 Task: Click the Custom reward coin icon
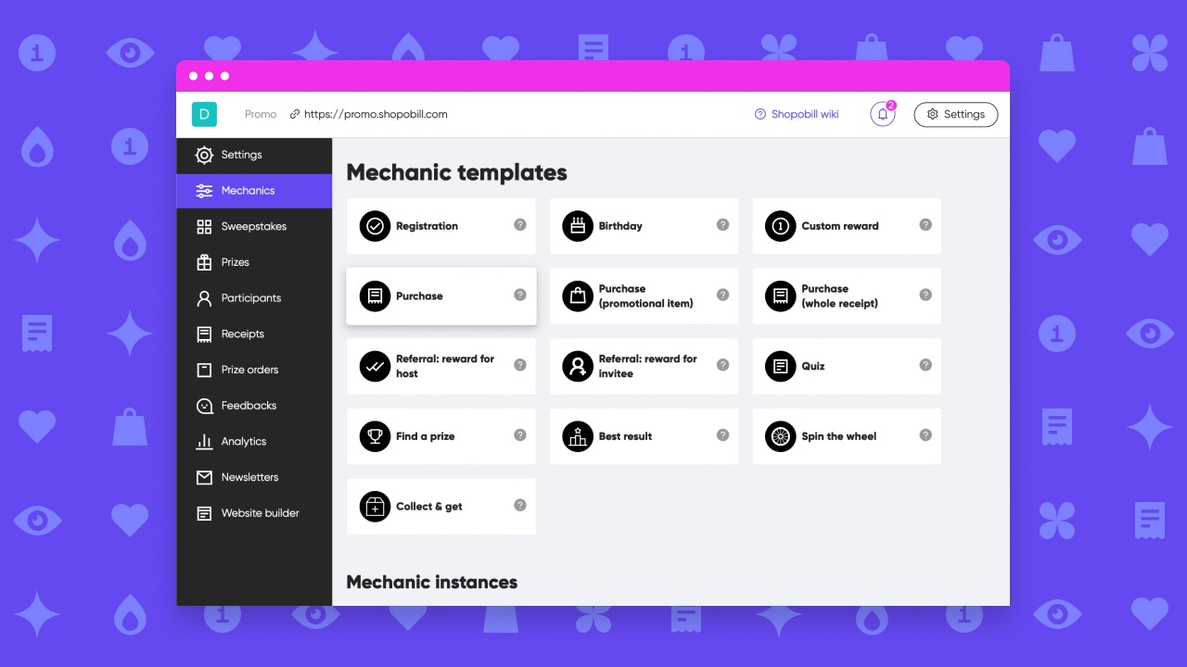(781, 226)
